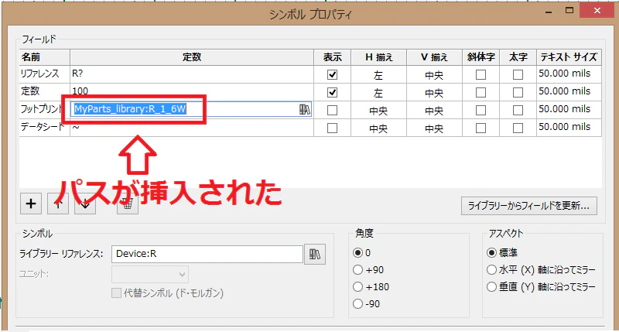
Task: Click リファレンス row name cell
Action: [x=45, y=74]
